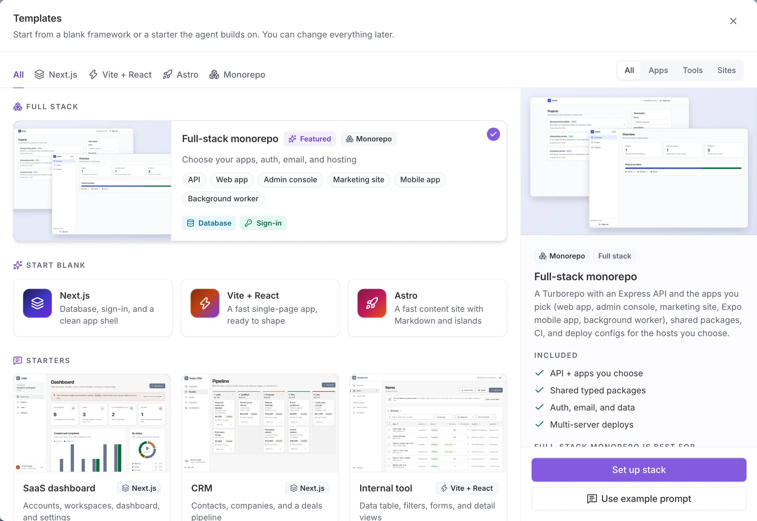Open the SaaS dashboard starter thumbnail
Screen dimensions: 757x521
point(92,423)
